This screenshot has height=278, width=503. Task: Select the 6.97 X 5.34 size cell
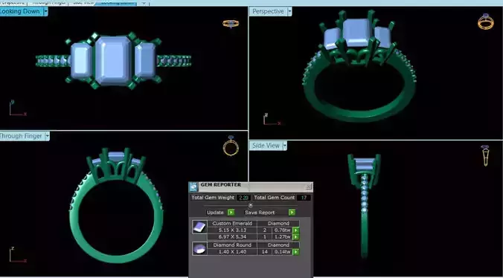[x=232, y=237]
